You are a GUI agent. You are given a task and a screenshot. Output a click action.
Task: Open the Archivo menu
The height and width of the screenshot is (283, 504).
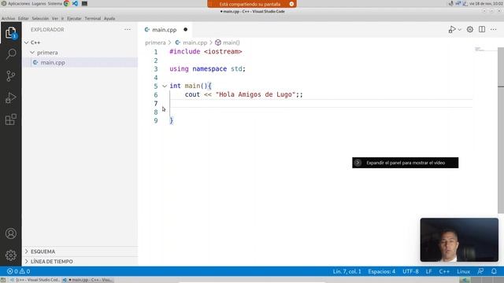pos(8,19)
